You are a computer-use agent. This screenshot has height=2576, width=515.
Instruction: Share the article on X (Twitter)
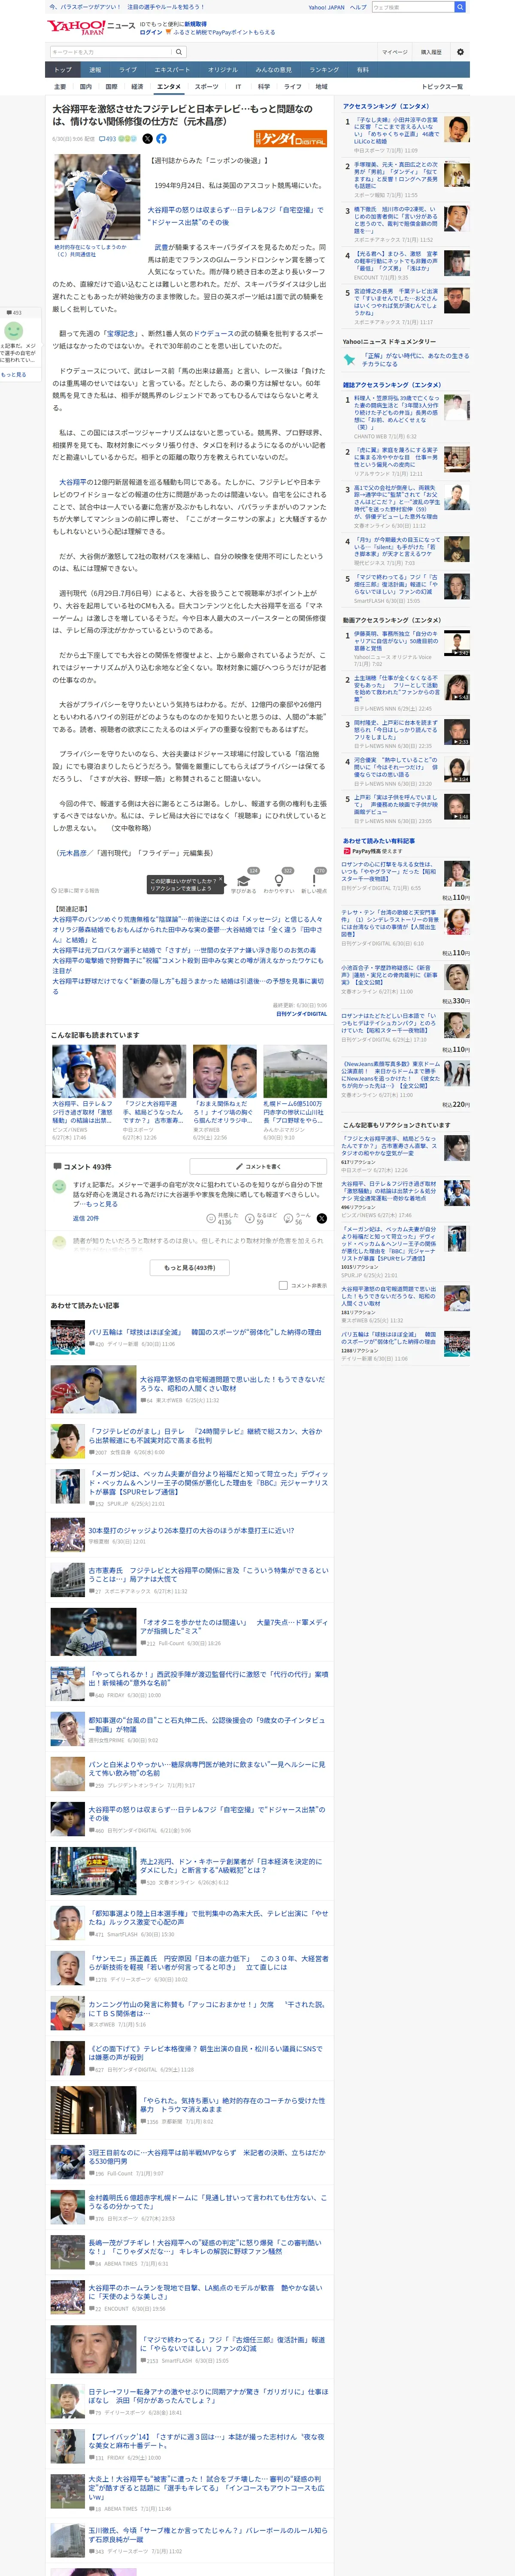[147, 139]
